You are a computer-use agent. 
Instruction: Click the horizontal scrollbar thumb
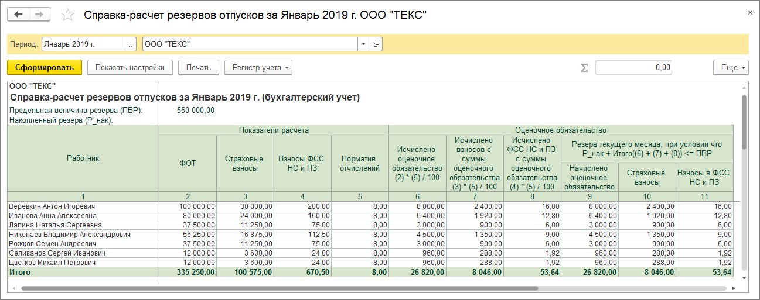coord(280,288)
